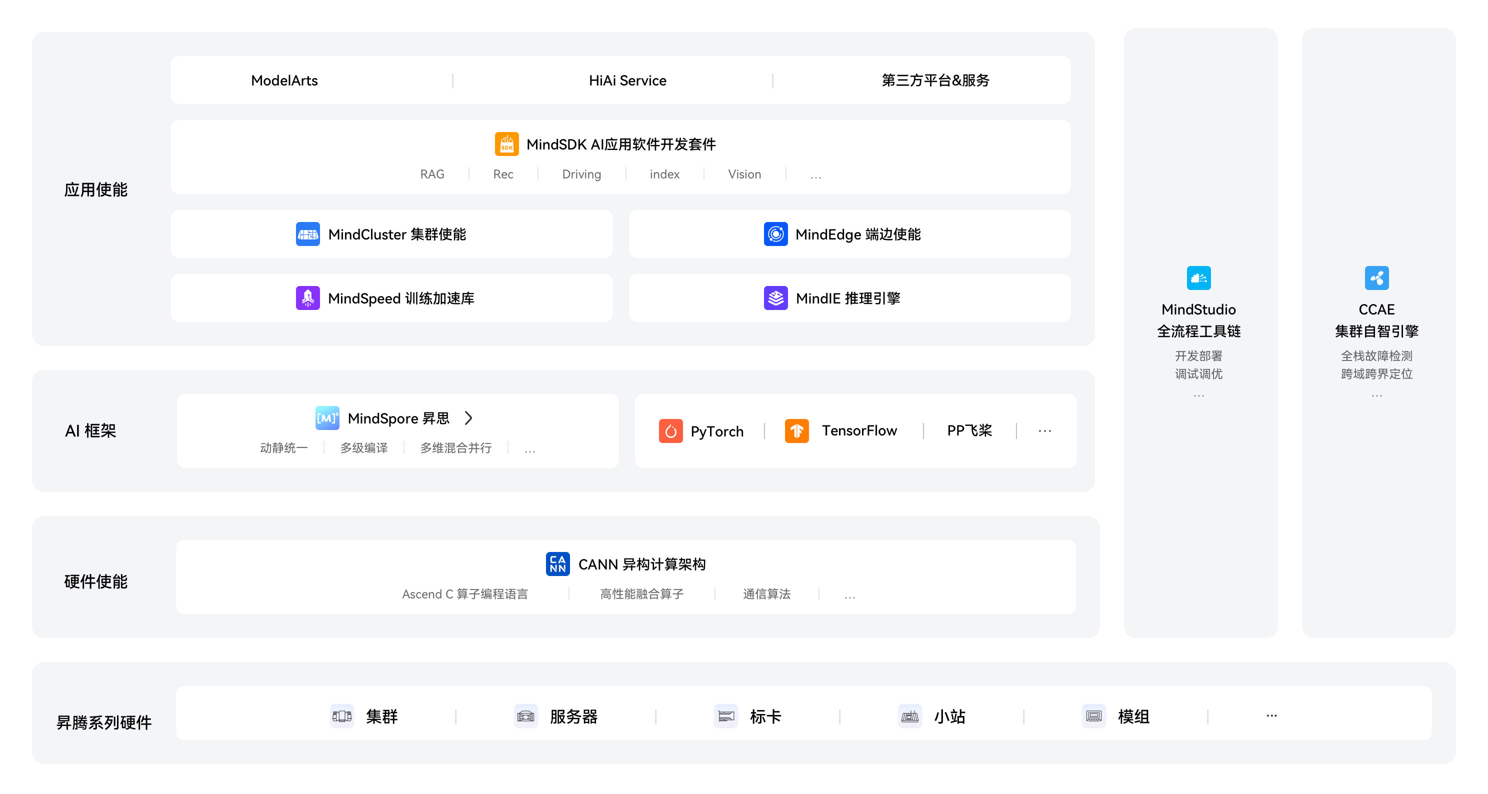The width and height of the screenshot is (1488, 794).
Task: Click the MindStudio toolchain icon
Action: point(1198,278)
